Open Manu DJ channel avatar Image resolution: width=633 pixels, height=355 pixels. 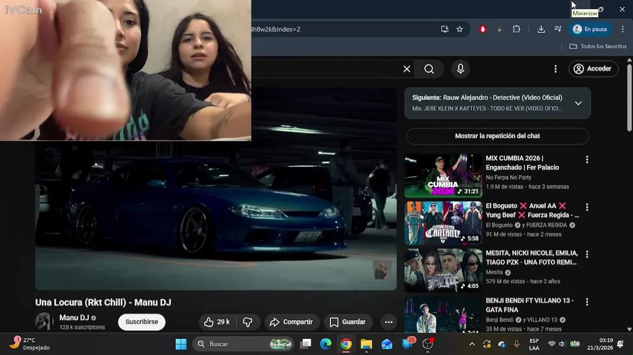tap(44, 321)
